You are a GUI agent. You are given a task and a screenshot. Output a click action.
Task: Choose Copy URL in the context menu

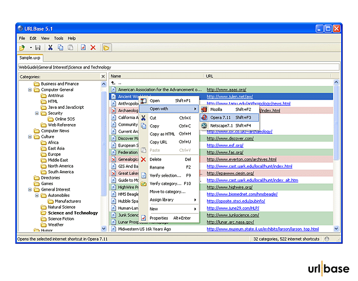[x=169, y=142]
